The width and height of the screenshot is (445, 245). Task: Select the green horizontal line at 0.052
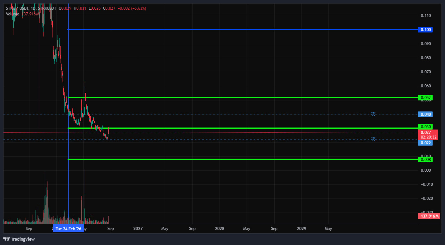point(243,97)
